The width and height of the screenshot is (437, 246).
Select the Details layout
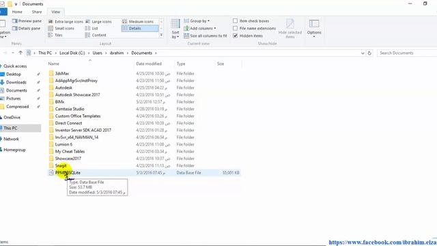tap(140, 29)
